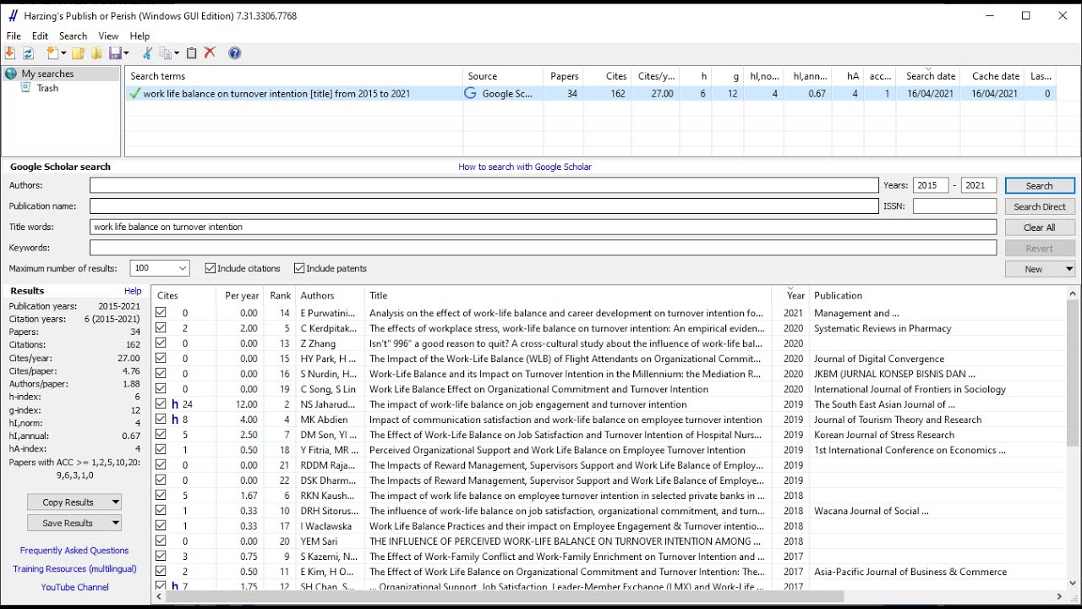The height and width of the screenshot is (609, 1082).
Task: Click the green checkmark on search row
Action: click(x=134, y=94)
